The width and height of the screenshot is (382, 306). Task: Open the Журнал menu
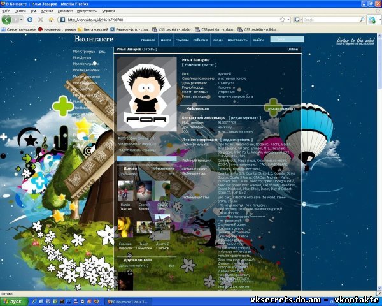46,11
